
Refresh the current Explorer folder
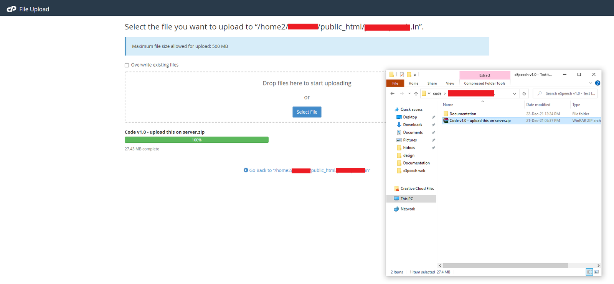pyautogui.click(x=524, y=94)
